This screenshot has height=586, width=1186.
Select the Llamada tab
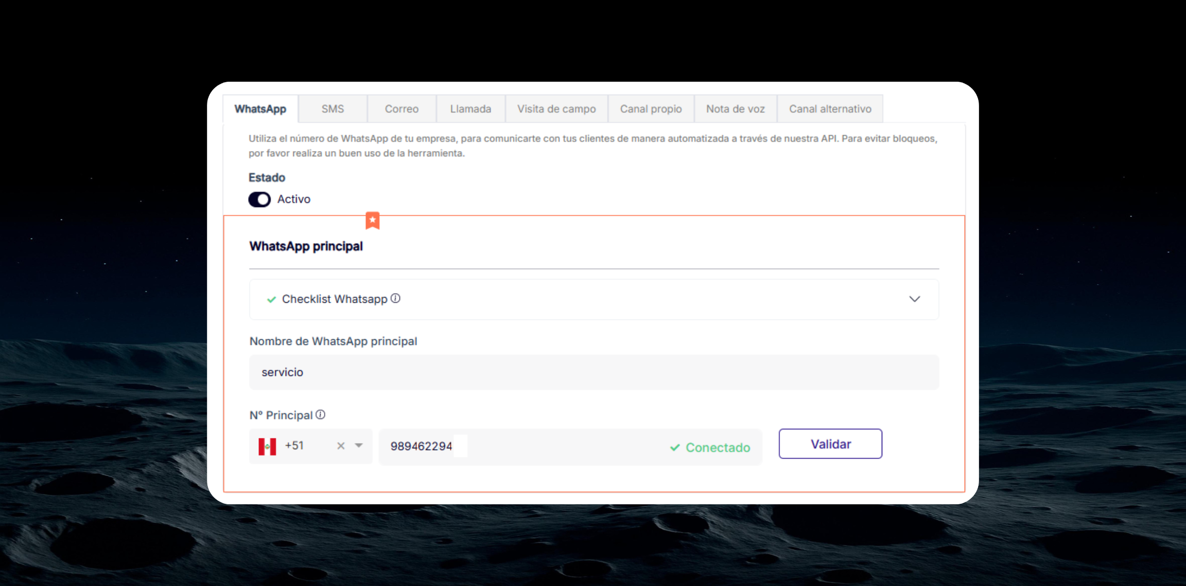[x=470, y=108]
